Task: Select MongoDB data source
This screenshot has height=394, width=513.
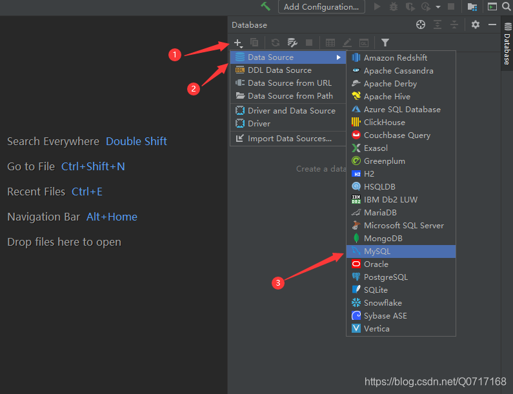Action: [401, 239]
